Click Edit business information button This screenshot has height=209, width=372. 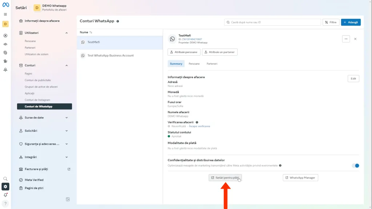coord(353,79)
